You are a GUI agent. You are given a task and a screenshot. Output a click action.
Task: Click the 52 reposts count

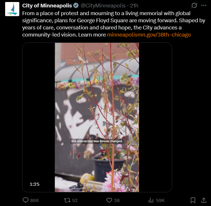75,200
